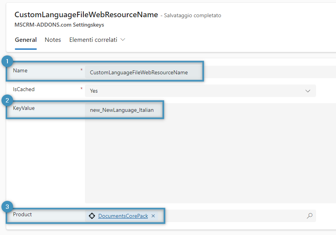This screenshot has width=336, height=235.
Task: Click the KeyValue text new_NewLanguage_Italian
Action: click(122, 110)
